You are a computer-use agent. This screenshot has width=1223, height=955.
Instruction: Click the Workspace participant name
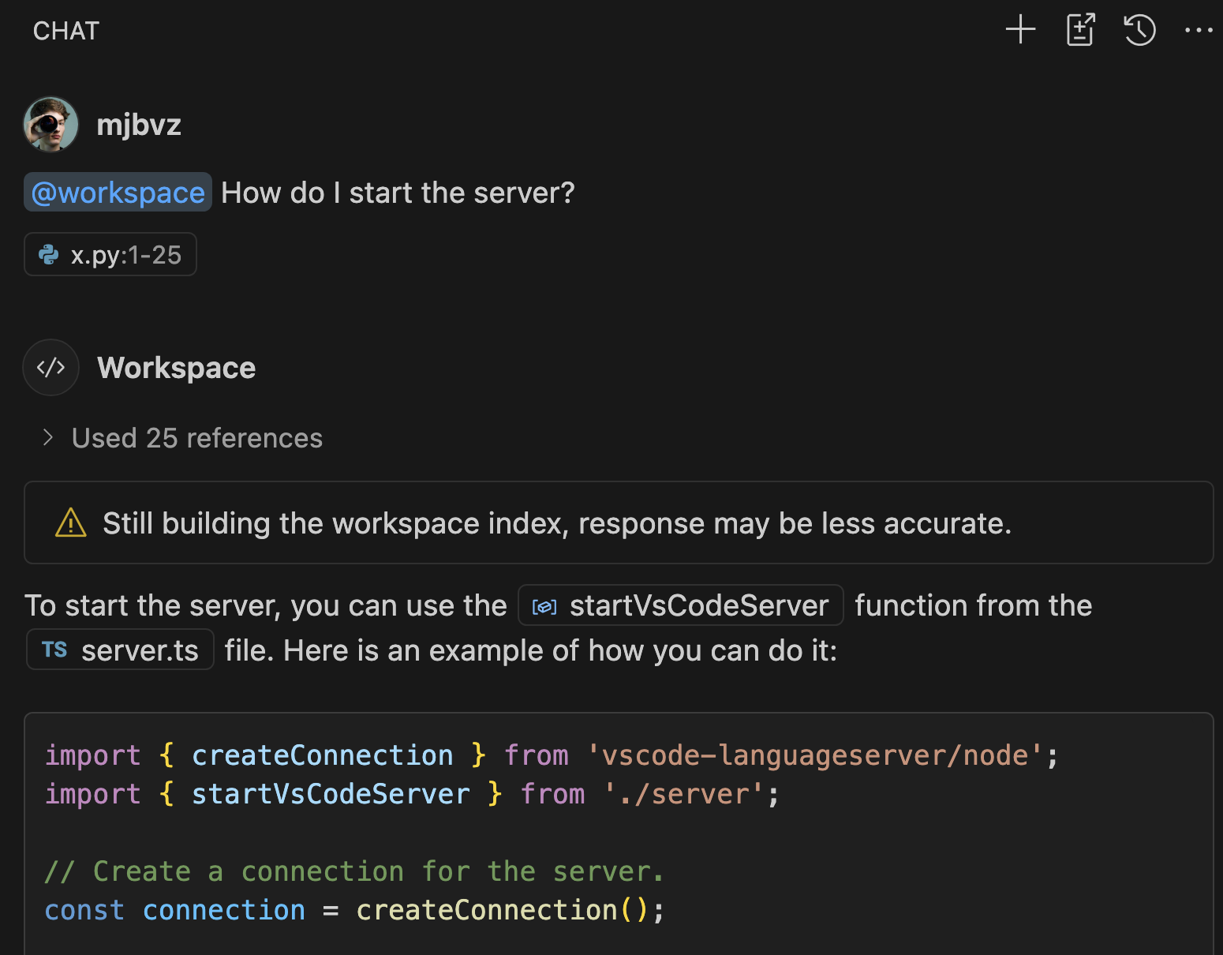[x=176, y=368]
